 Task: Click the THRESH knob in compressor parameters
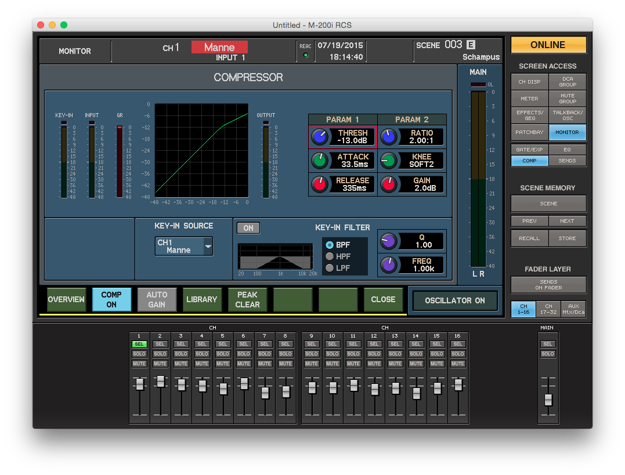point(320,137)
